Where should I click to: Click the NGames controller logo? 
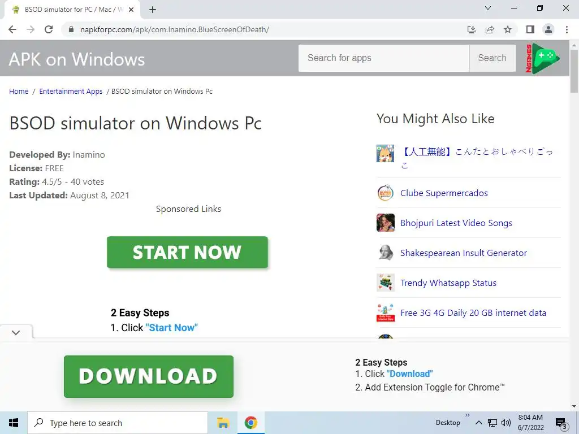tap(542, 58)
